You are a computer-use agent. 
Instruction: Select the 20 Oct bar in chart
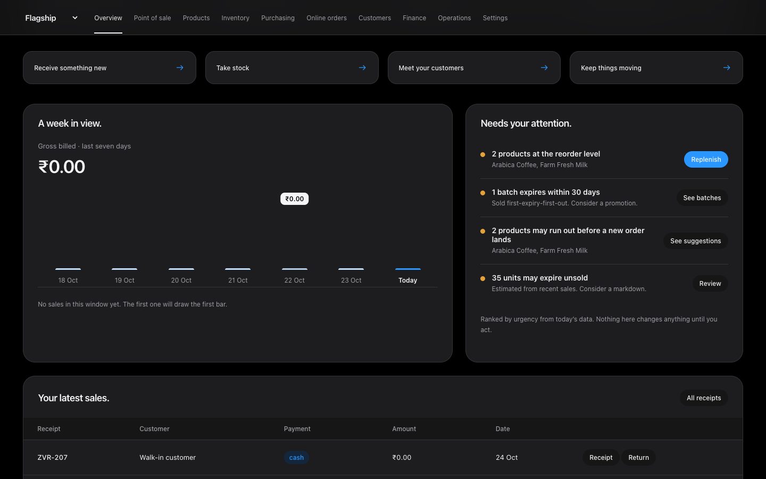(181, 269)
